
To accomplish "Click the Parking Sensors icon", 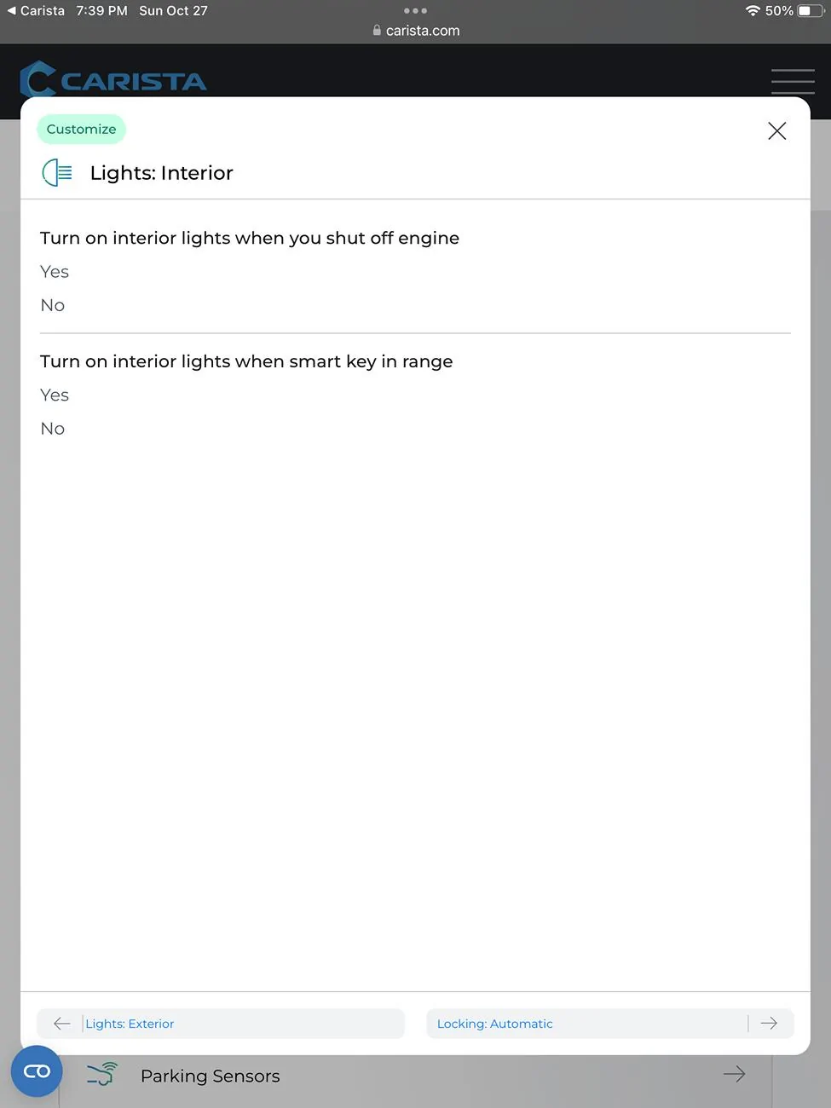I will tap(102, 1075).
